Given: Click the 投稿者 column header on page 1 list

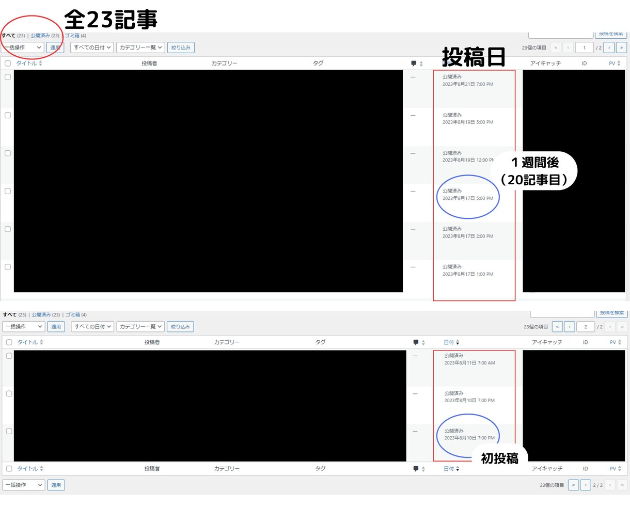Looking at the screenshot, I should pos(149,63).
